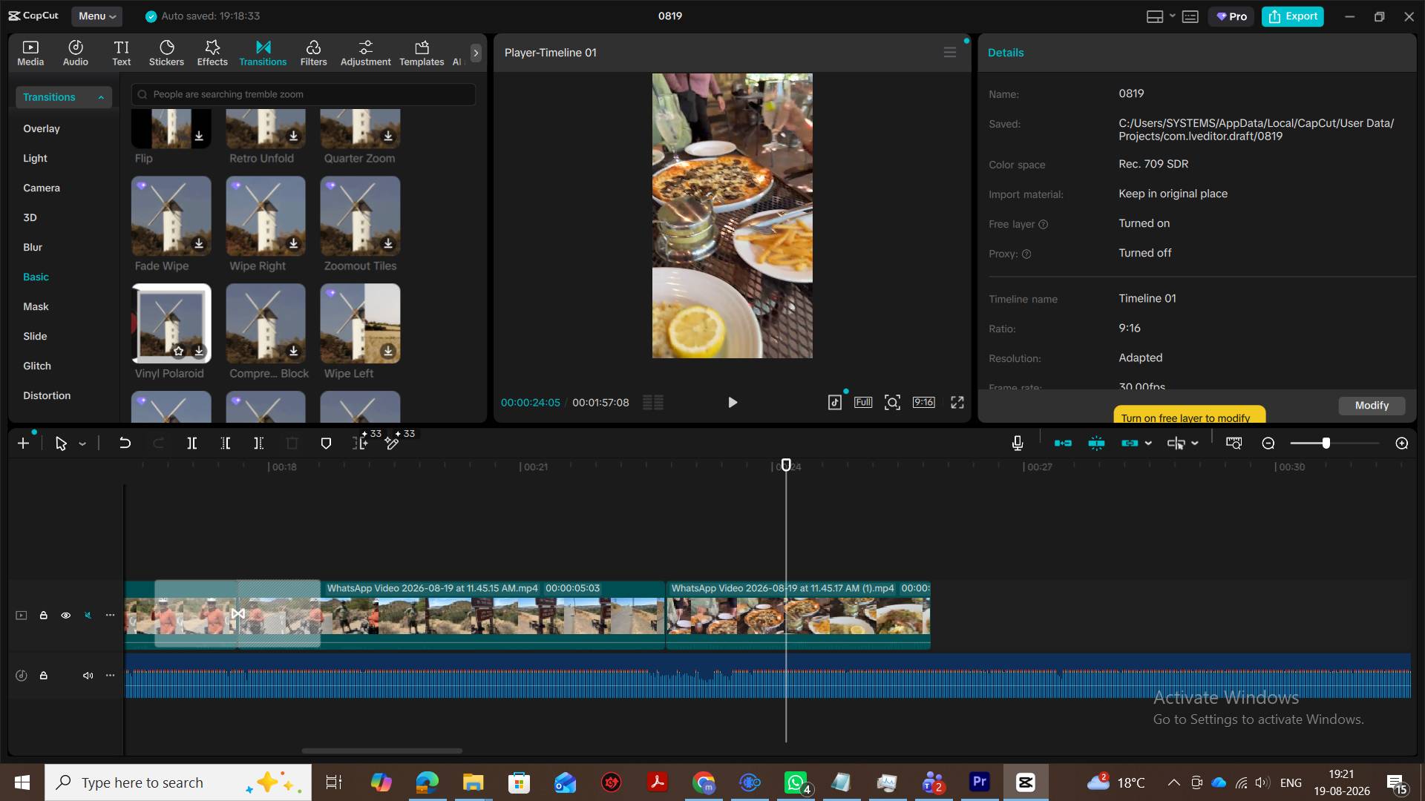Click the split clip tool
Image resolution: width=1425 pixels, height=801 pixels.
pos(191,444)
